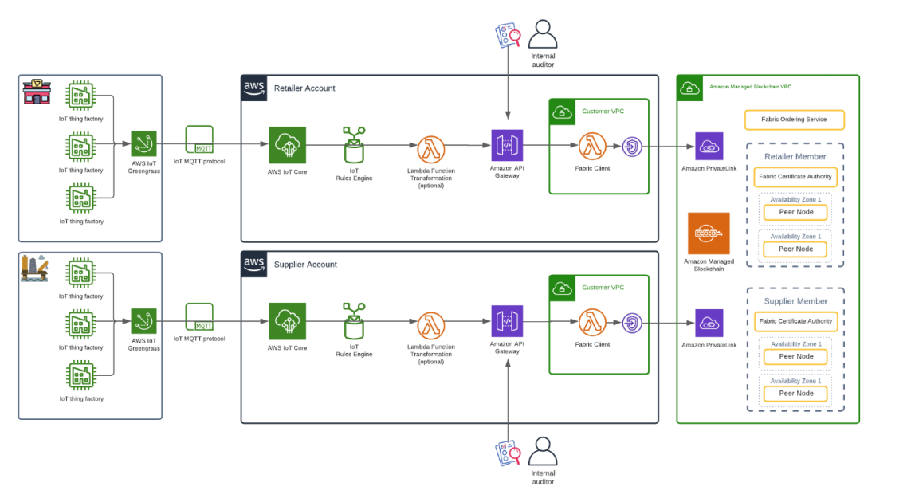
Task: Click the Amazon API Gateway icon in the Supplier Account
Action: (x=507, y=321)
